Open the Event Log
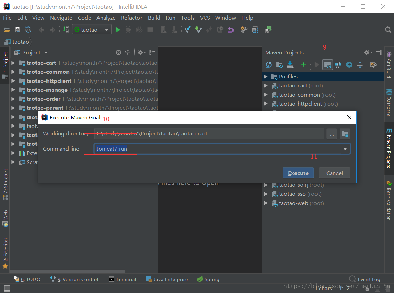Screen dimensions: 394x293 [365, 279]
